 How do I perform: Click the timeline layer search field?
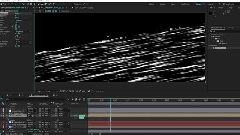[36, 99]
